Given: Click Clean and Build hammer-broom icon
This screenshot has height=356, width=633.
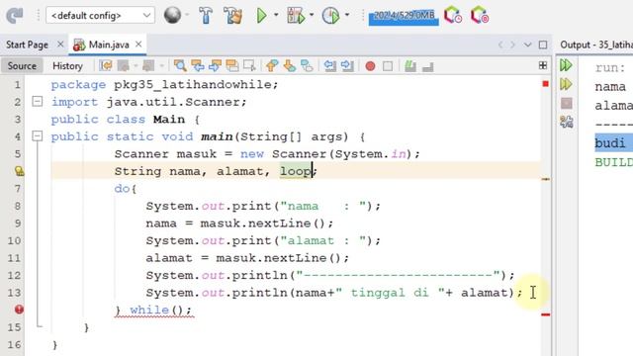Looking at the screenshot, I should click(233, 16).
